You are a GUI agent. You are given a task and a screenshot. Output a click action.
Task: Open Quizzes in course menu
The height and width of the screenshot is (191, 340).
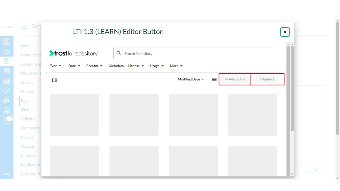(x=28, y=146)
